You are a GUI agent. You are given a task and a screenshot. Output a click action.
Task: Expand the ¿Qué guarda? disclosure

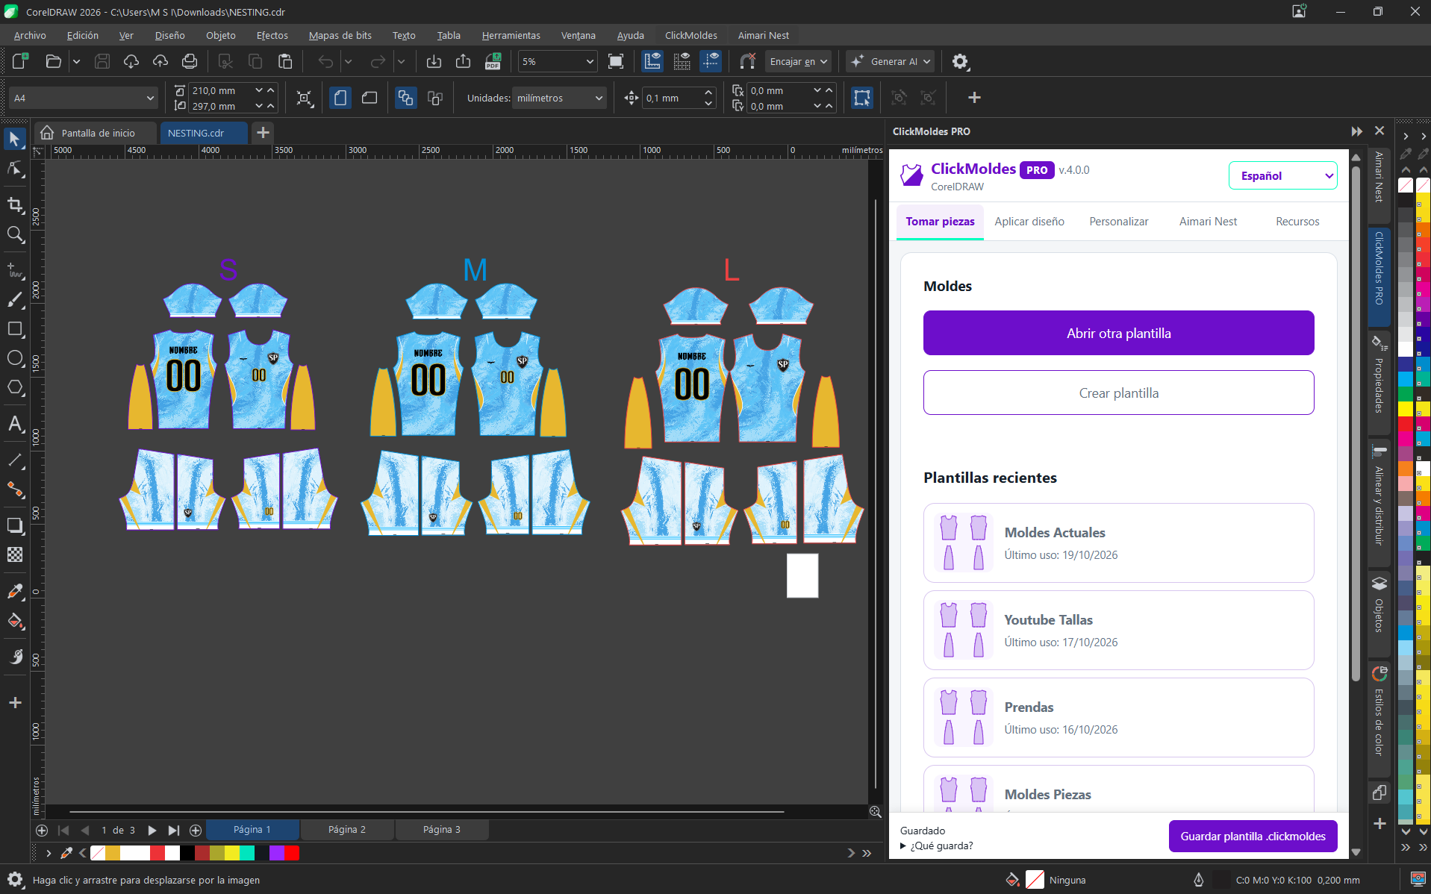click(937, 845)
